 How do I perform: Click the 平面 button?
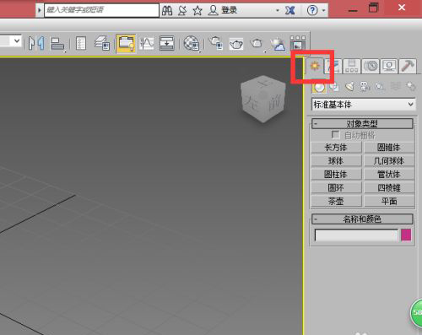pos(389,201)
